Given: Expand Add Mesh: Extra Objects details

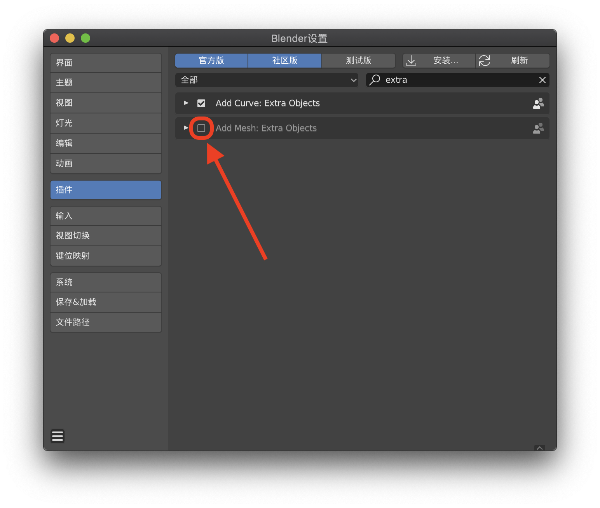Looking at the screenshot, I should [186, 128].
